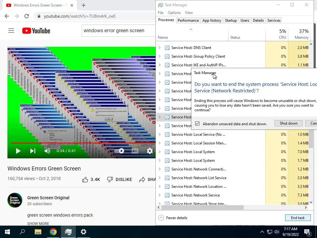Uncheck Abandon unsaved data and shut down
Screen dimensions: 317x238
point(197,123)
